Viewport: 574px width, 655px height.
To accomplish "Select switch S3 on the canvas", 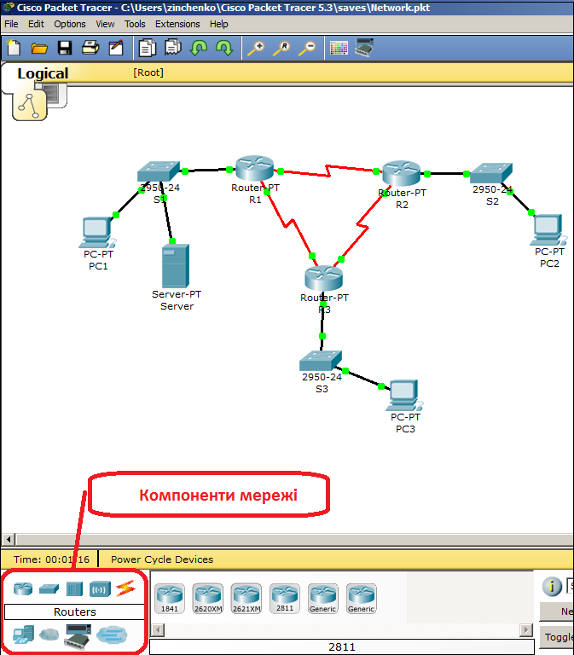I will (321, 361).
